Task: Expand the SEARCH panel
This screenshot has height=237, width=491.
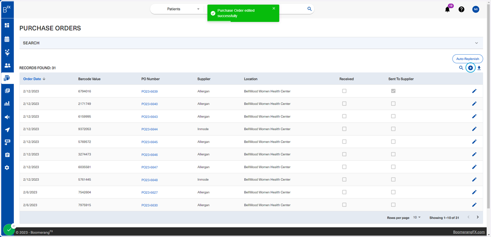Action: 251,43
